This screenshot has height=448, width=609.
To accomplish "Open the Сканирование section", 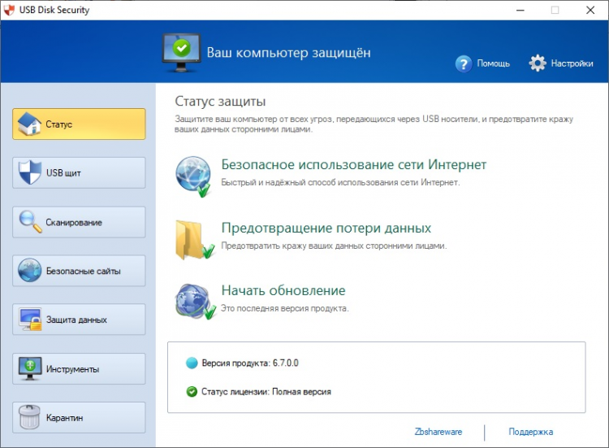I will (x=79, y=222).
